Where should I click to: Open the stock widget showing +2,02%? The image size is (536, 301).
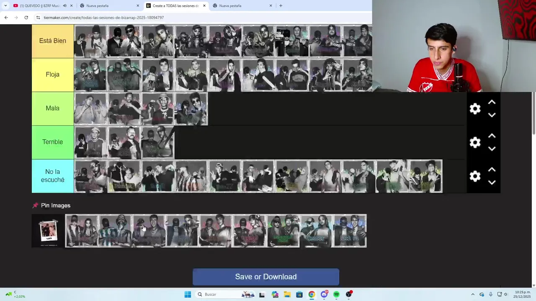(x=16, y=294)
